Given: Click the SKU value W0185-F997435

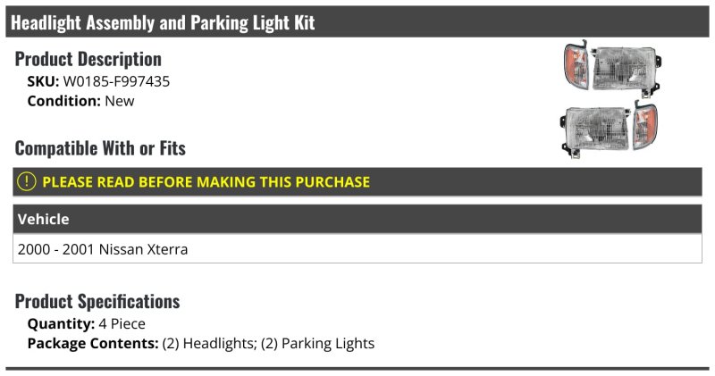Looking at the screenshot, I should (x=116, y=81).
